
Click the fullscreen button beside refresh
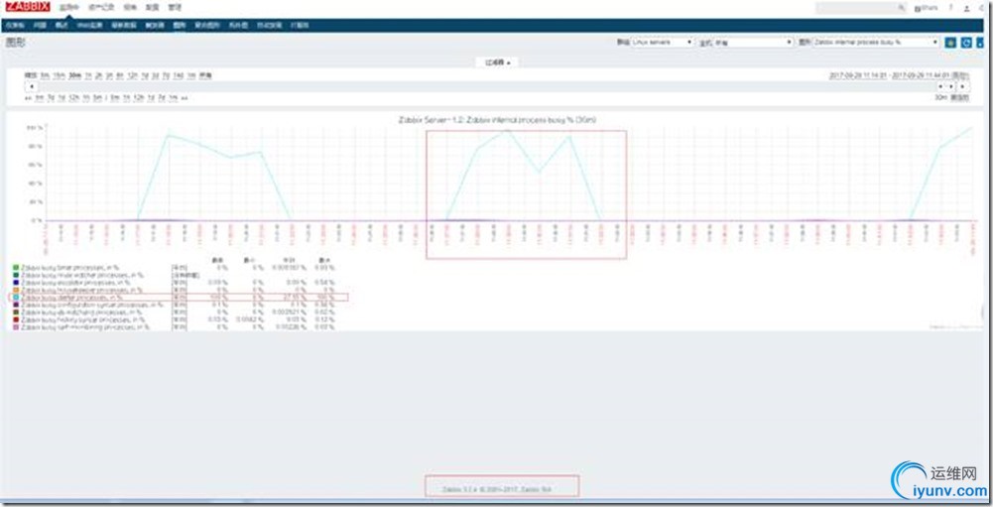pyautogui.click(x=980, y=43)
